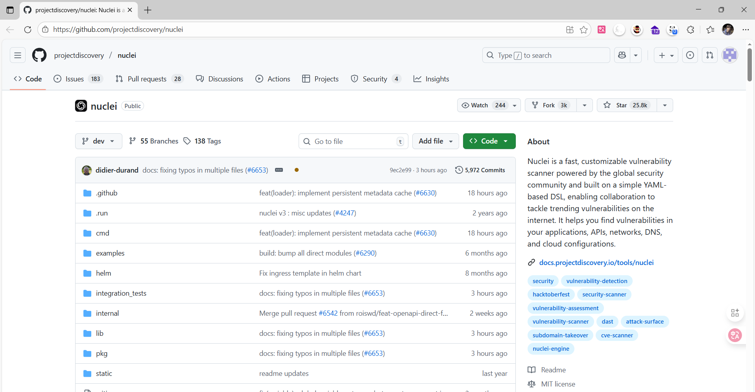Image resolution: width=755 pixels, height=392 pixels.
Task: Click the floating QR grid icon
Action: pyautogui.click(x=735, y=313)
